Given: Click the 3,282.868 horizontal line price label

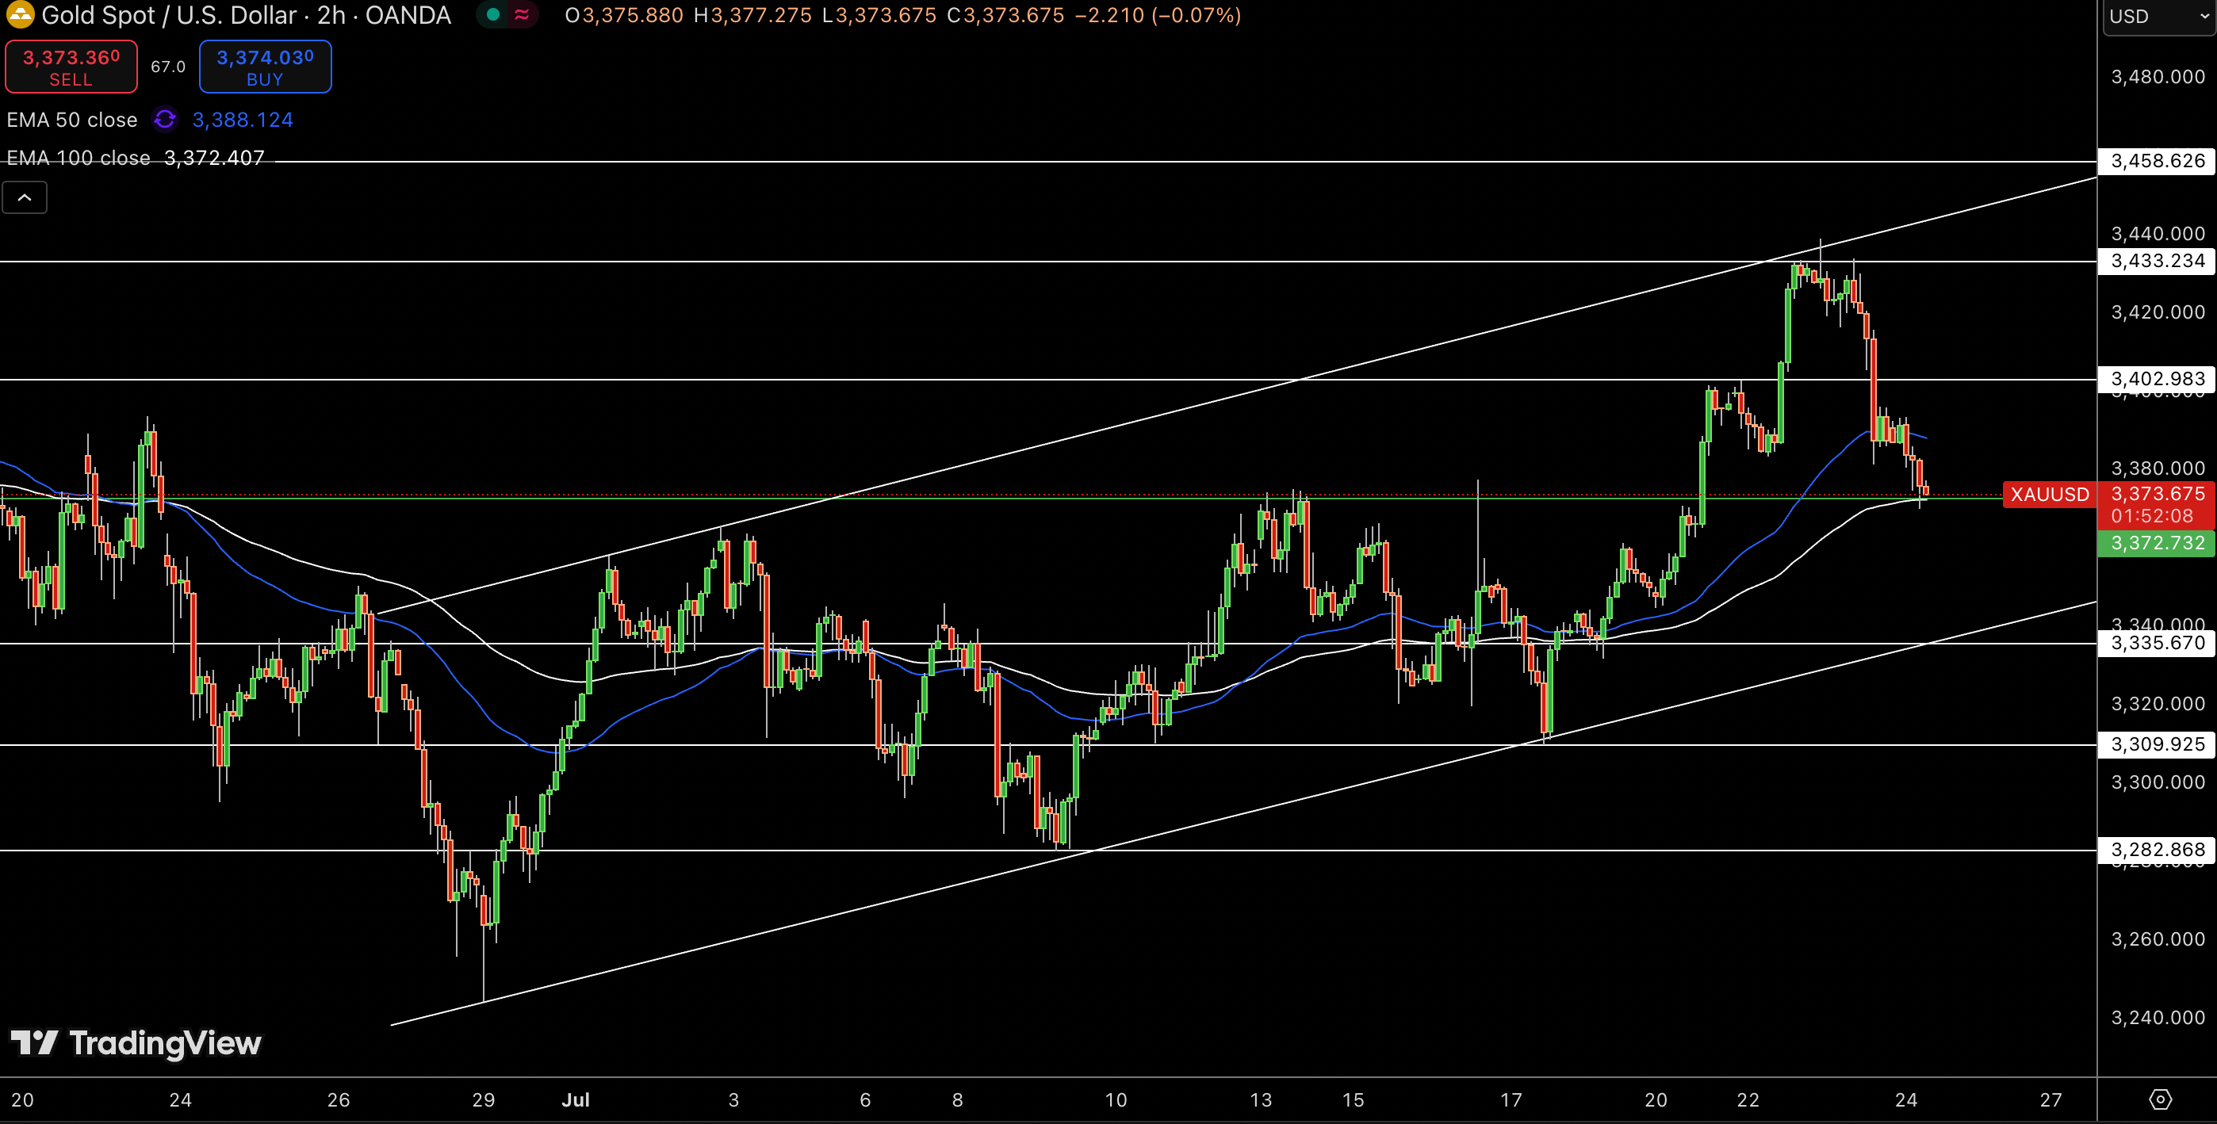Looking at the screenshot, I should coord(2157,851).
